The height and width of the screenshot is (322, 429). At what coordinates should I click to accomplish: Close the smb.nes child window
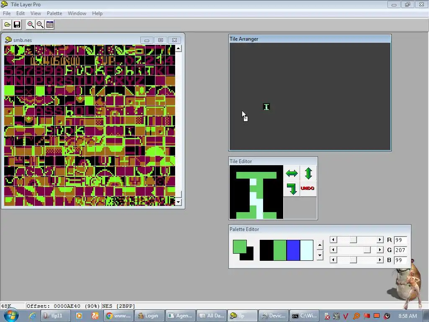tap(174, 40)
